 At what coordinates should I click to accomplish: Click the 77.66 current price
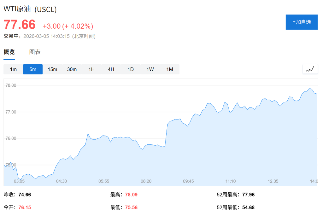click(x=20, y=25)
